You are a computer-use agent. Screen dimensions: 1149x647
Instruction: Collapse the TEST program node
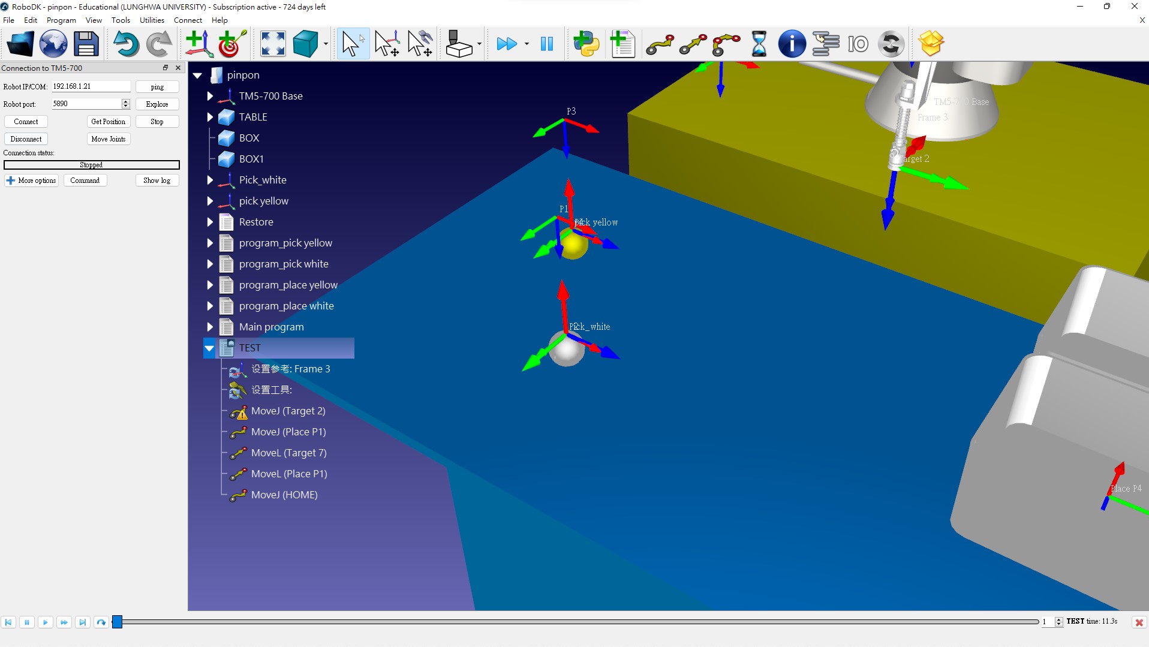click(209, 348)
